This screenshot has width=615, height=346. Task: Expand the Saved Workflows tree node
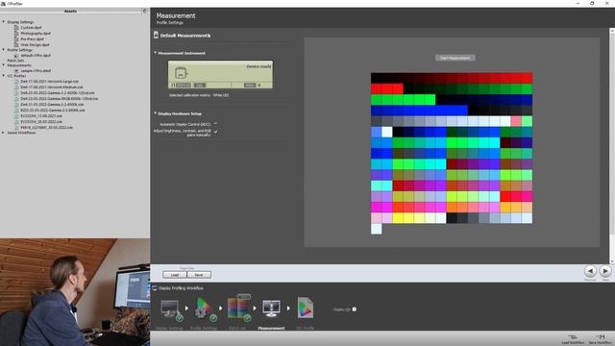tap(4, 133)
